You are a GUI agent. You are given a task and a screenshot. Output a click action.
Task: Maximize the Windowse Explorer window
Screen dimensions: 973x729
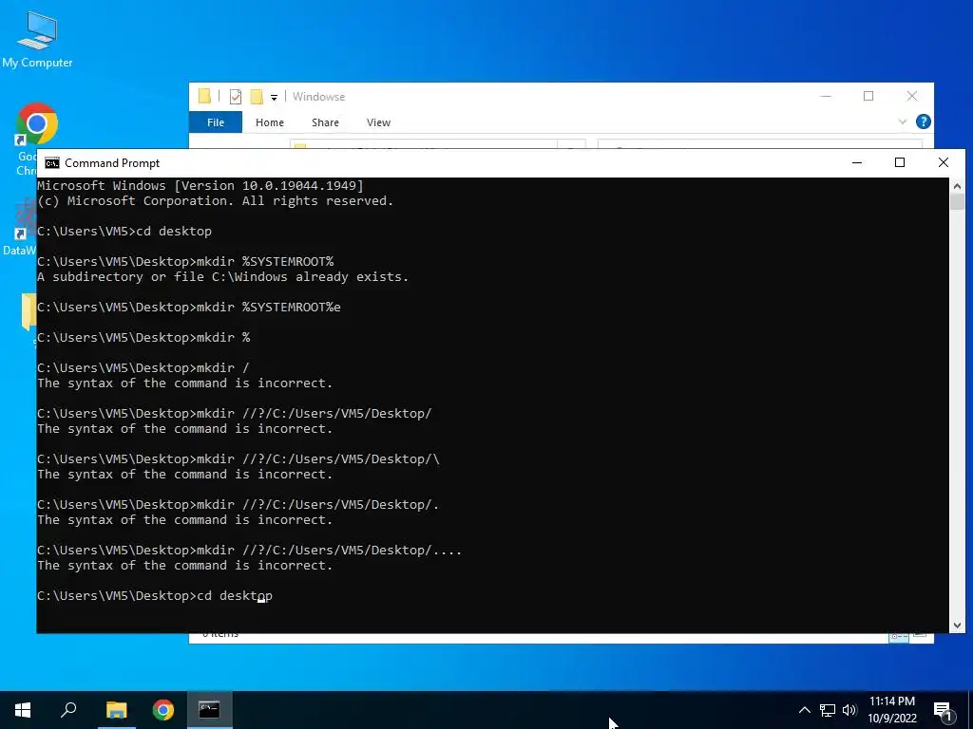(x=868, y=96)
